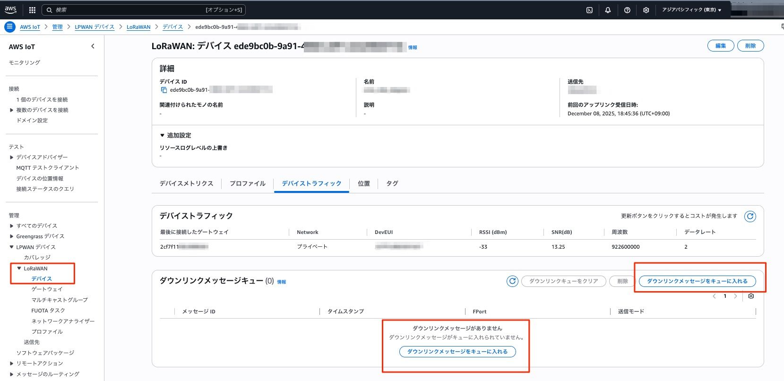Select デバイス under LoRaWAN in sidebar
Viewport: 784px width, 381px height.
tap(42, 279)
